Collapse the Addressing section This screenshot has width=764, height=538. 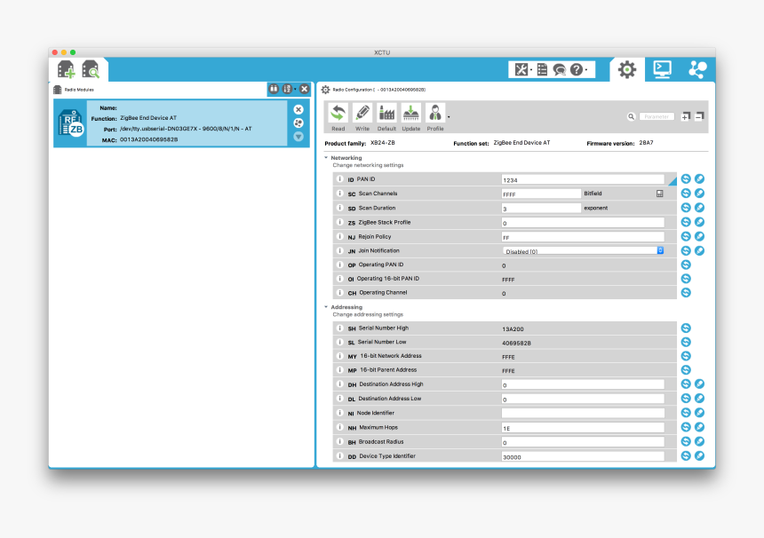pos(326,307)
